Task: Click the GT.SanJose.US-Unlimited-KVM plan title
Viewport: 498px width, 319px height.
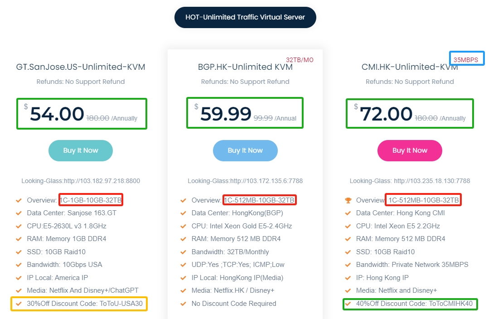Action: click(x=81, y=67)
